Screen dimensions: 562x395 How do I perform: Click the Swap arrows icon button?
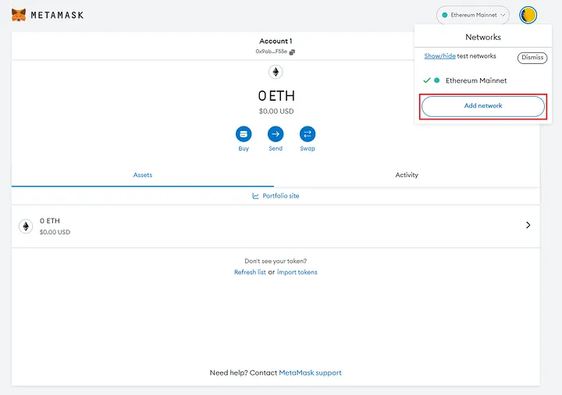pos(308,133)
